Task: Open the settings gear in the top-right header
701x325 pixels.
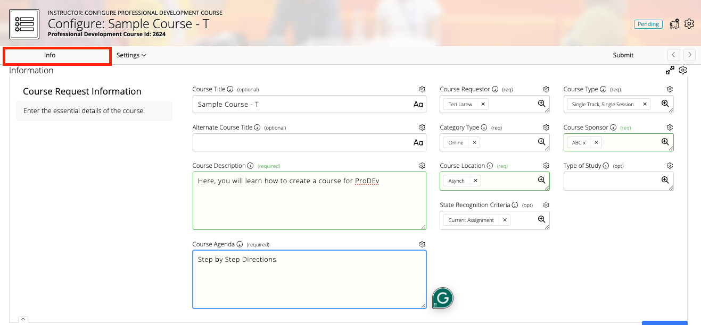Action: pos(689,23)
